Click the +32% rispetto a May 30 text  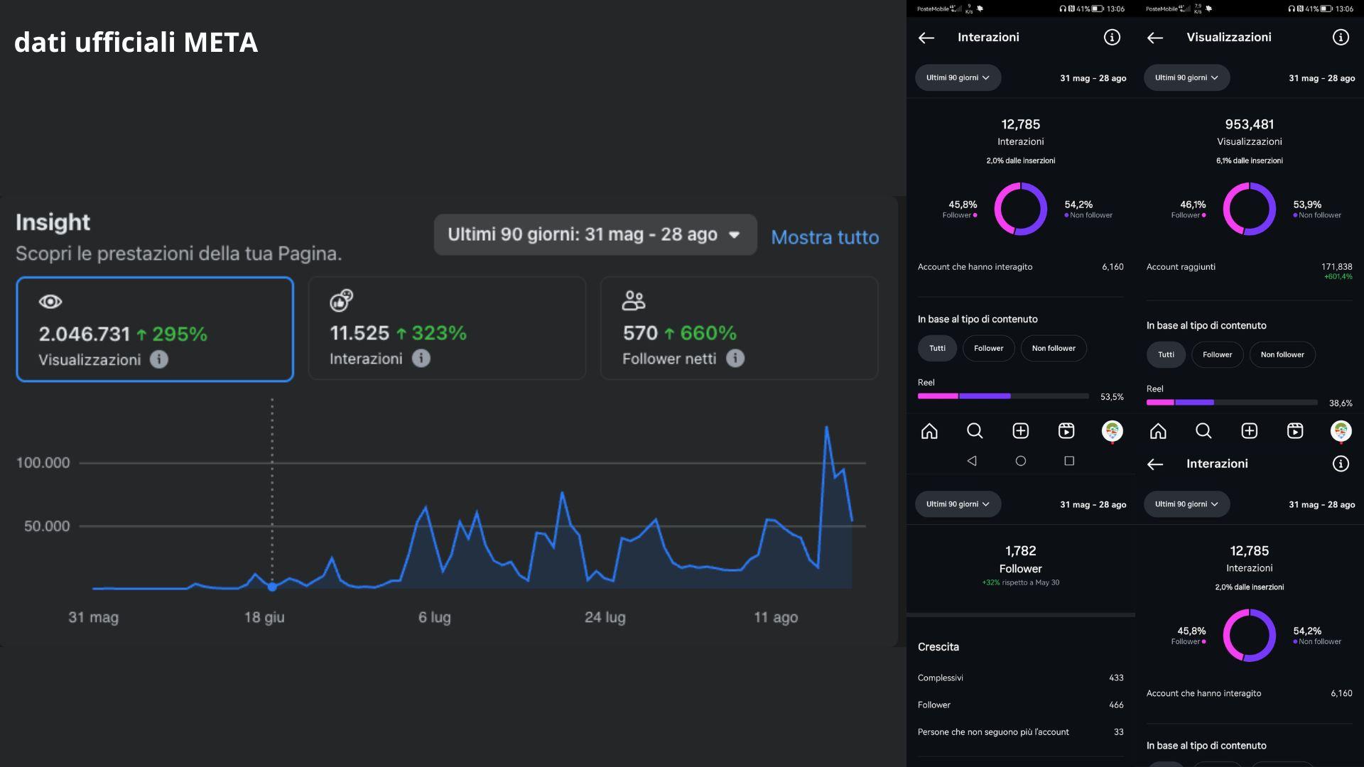1021,582
